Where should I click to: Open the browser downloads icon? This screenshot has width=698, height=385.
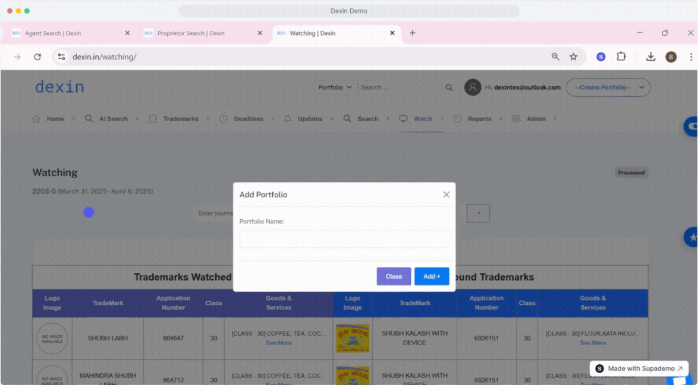650,56
